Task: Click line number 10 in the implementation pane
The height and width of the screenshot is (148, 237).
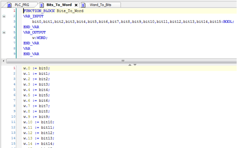Action: [13, 117]
